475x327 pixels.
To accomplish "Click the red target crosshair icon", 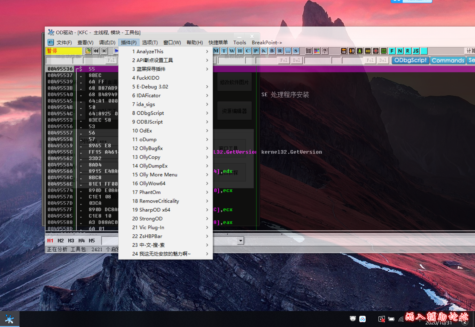I will [x=376, y=51].
